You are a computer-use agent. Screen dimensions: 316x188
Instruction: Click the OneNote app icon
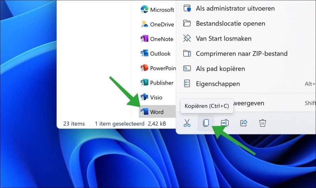144,39
